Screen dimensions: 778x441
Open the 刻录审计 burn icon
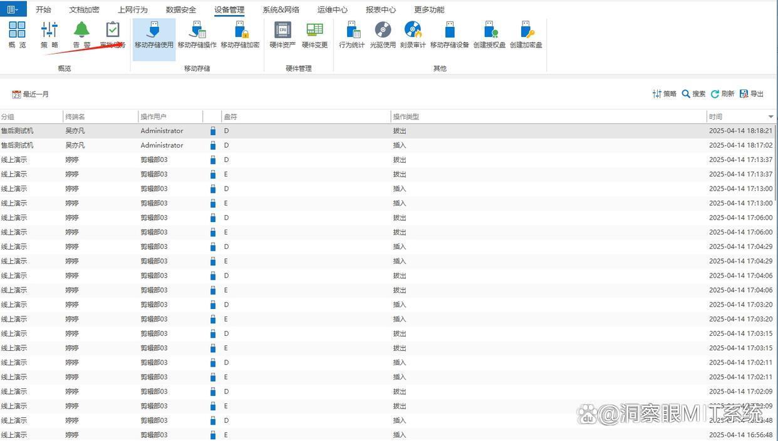click(413, 35)
